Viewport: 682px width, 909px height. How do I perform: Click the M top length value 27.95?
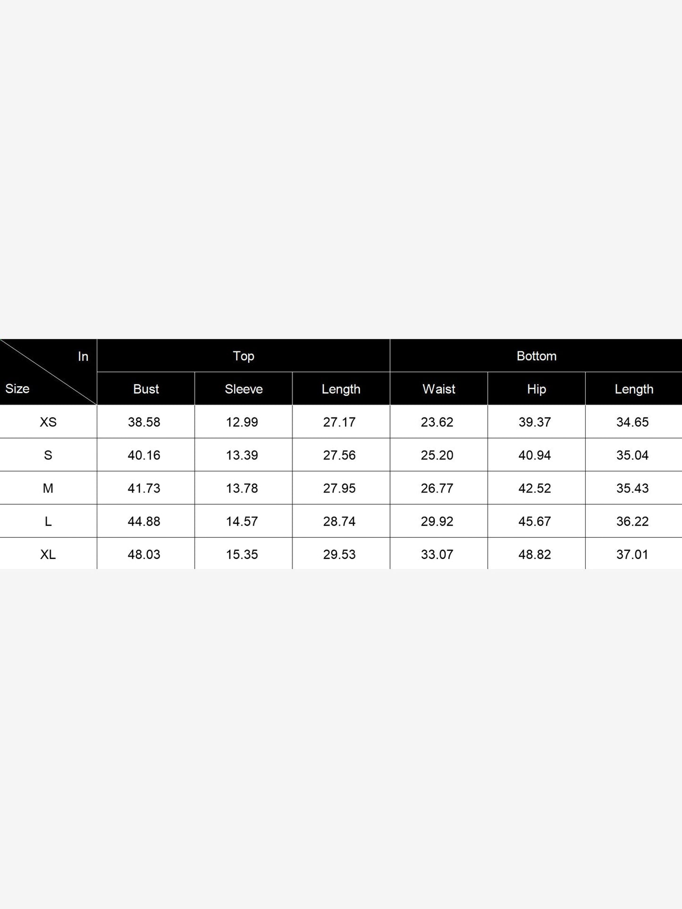[x=339, y=488]
